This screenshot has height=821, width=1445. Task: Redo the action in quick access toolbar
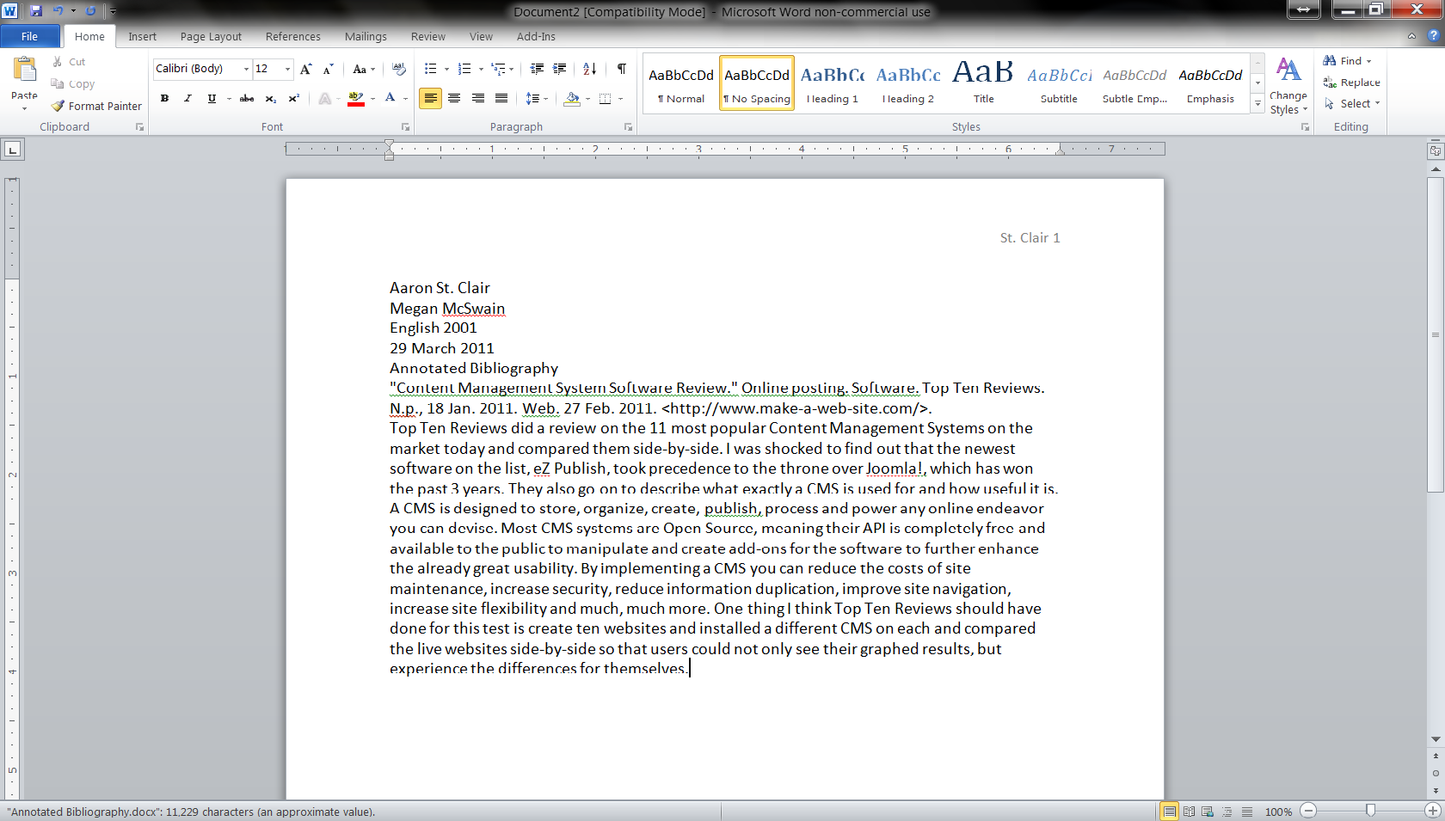[90, 11]
